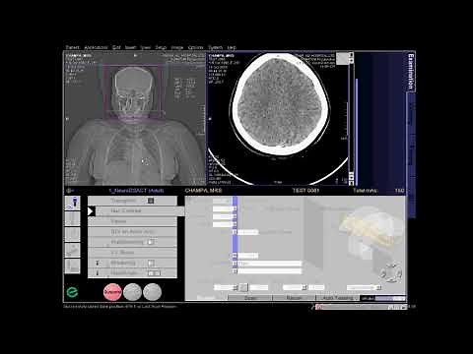Open fifth parameter dropdown with short field

235,256
